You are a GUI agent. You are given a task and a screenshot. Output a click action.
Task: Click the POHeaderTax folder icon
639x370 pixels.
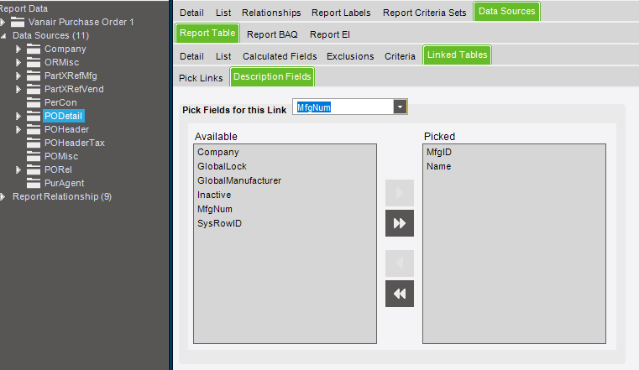point(34,143)
